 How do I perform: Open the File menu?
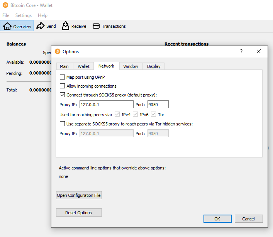6,15
